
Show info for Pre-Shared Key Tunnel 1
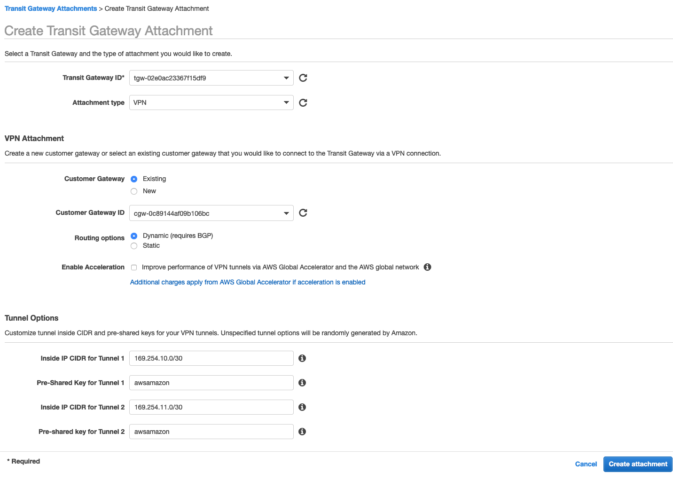tap(302, 383)
